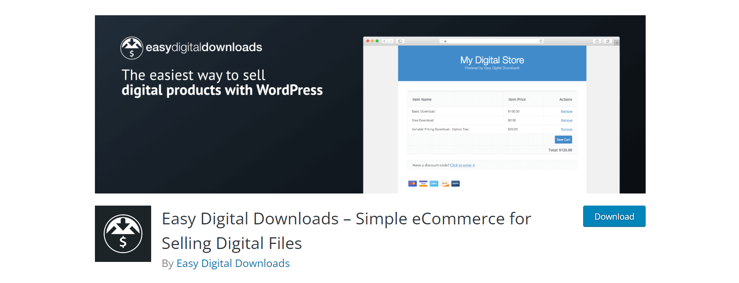Click the blue Download button
The width and height of the screenshot is (739, 283).
(x=614, y=216)
